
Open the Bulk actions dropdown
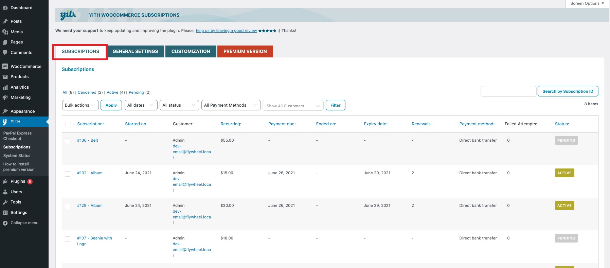[x=80, y=105]
